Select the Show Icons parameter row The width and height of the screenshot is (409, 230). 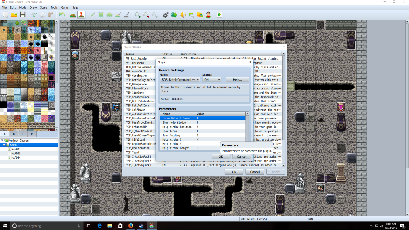pos(203,131)
